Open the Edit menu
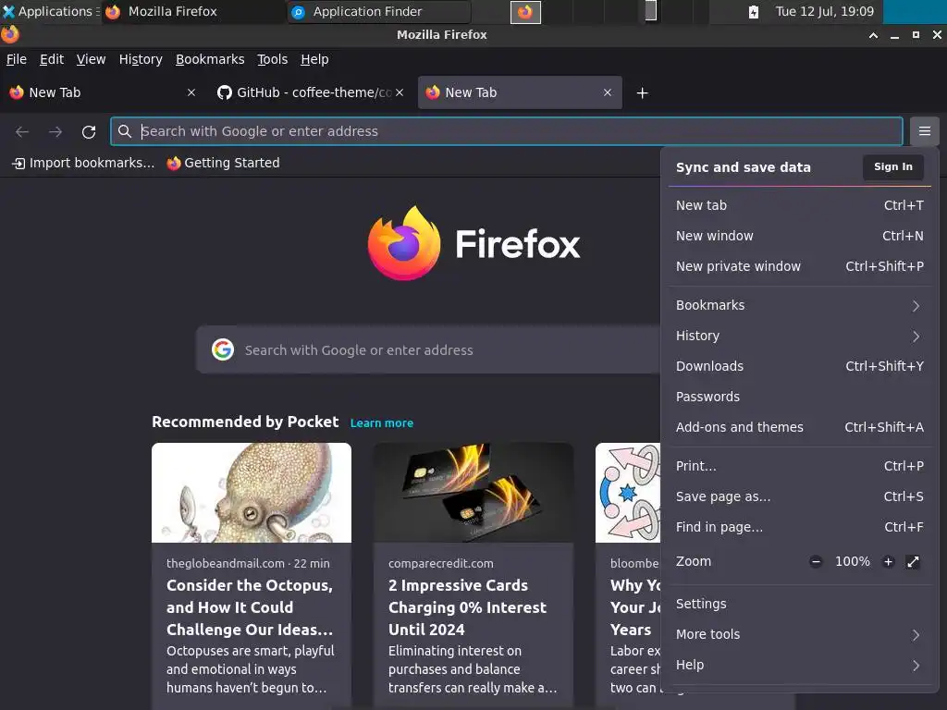 click(52, 59)
